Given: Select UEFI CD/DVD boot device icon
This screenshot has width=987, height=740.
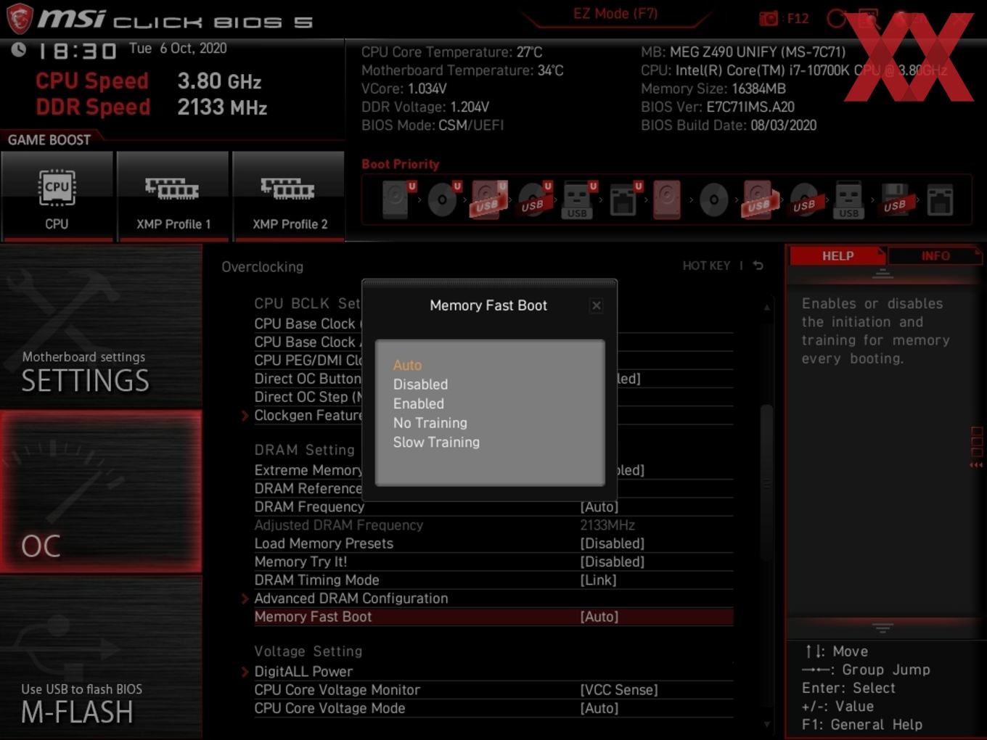Looking at the screenshot, I should pyautogui.click(x=443, y=200).
